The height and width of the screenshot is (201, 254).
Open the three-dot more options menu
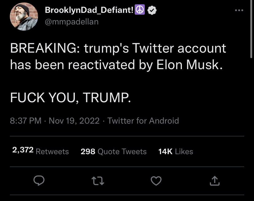tap(239, 10)
